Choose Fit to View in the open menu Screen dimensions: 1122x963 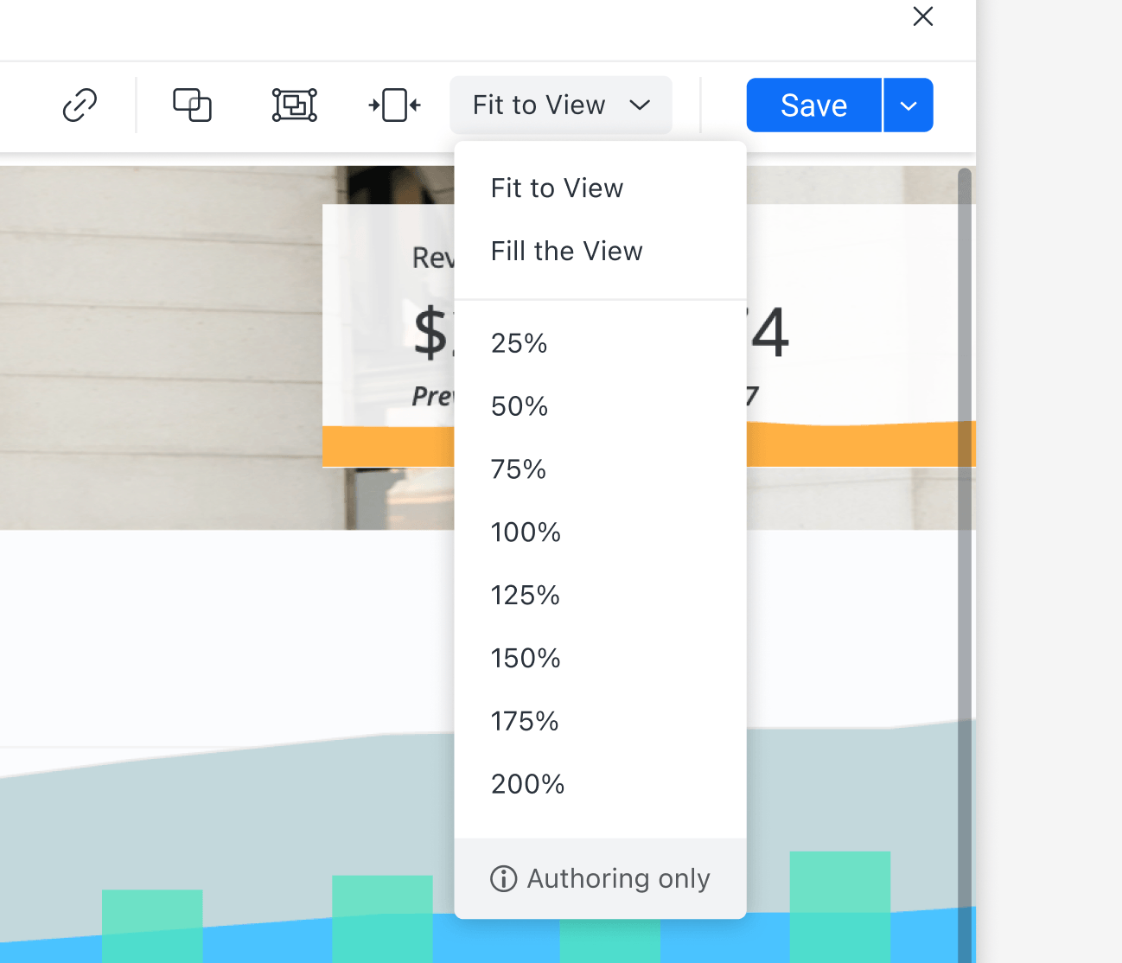click(557, 188)
